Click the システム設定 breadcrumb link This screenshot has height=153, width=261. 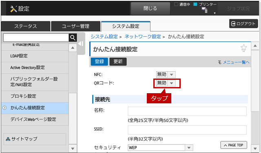point(104,37)
